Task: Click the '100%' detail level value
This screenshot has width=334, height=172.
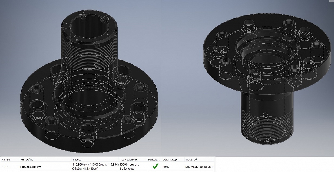Action: click(166, 167)
